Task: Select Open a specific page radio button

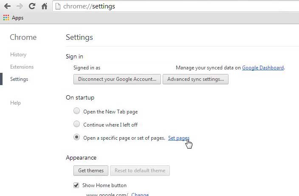Action: (76, 137)
